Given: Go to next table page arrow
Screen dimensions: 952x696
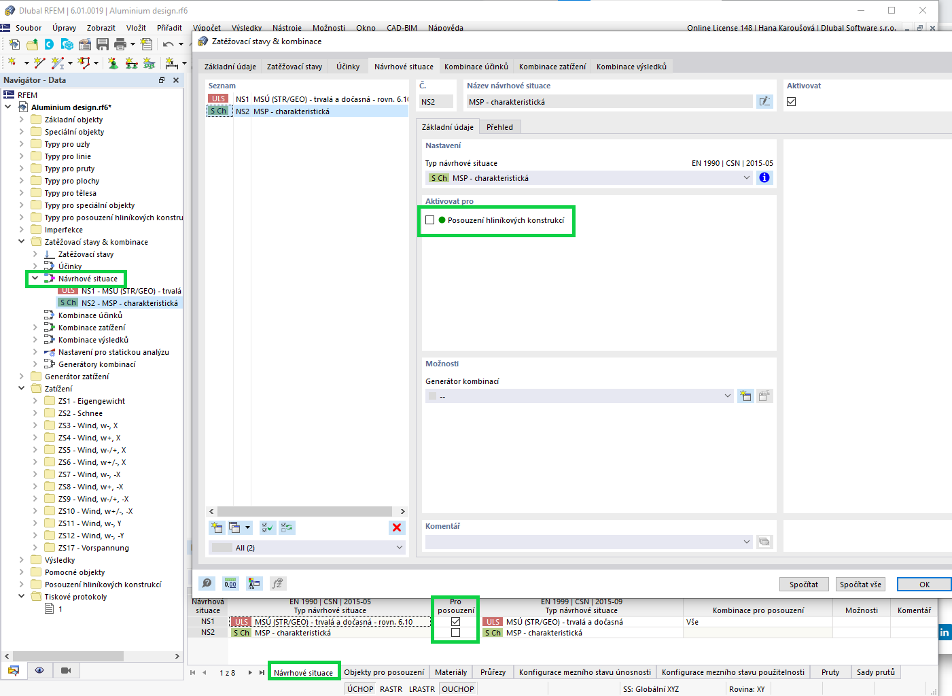Looking at the screenshot, I should click(250, 672).
